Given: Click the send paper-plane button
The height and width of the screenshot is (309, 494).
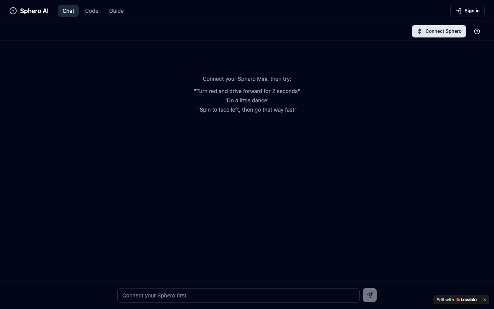Looking at the screenshot, I should pyautogui.click(x=370, y=295).
